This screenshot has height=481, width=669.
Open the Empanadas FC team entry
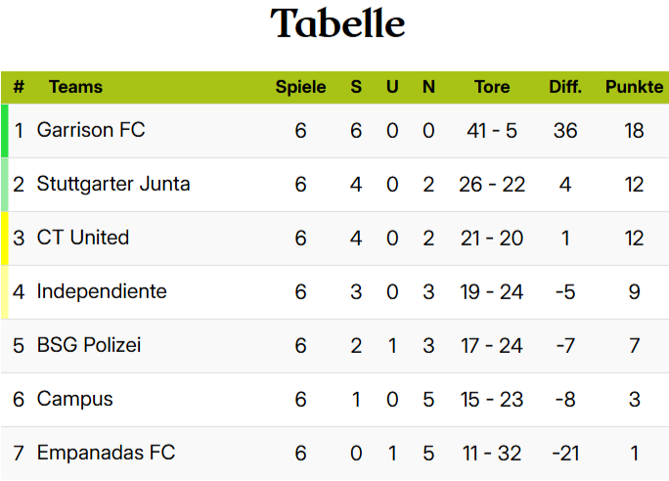(106, 453)
